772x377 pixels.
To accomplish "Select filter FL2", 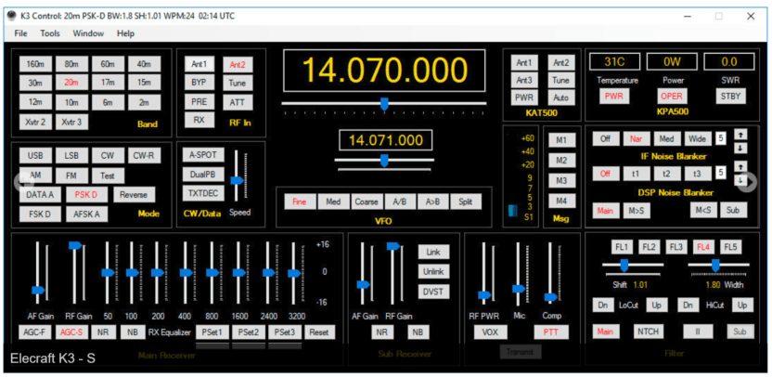I will click(649, 247).
